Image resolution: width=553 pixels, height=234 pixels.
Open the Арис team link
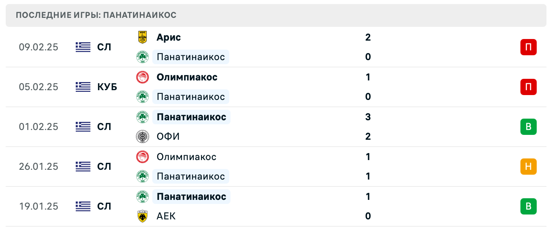[x=169, y=37]
